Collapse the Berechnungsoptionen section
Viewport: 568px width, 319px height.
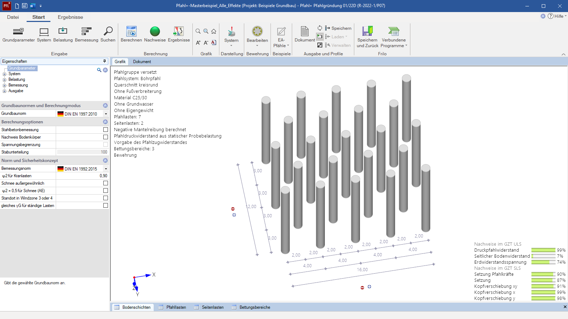[x=105, y=122]
